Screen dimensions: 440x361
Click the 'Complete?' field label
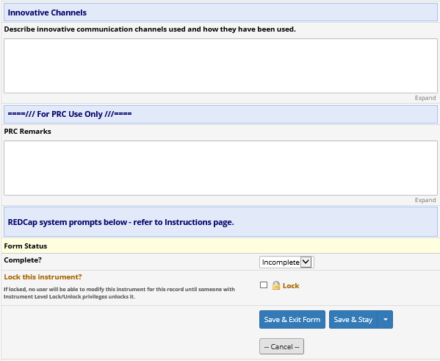pos(23,260)
